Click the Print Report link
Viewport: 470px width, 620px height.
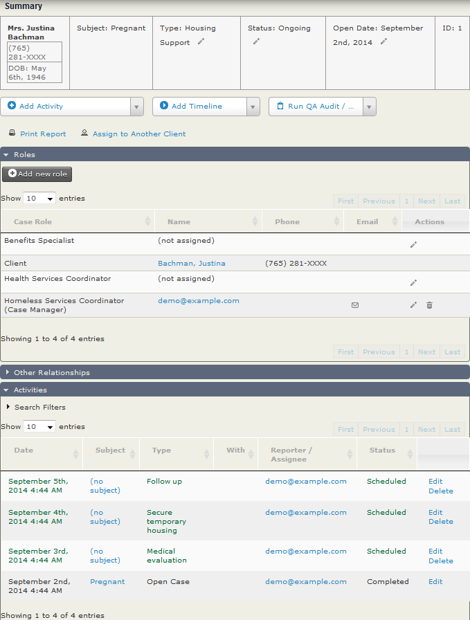(x=43, y=134)
